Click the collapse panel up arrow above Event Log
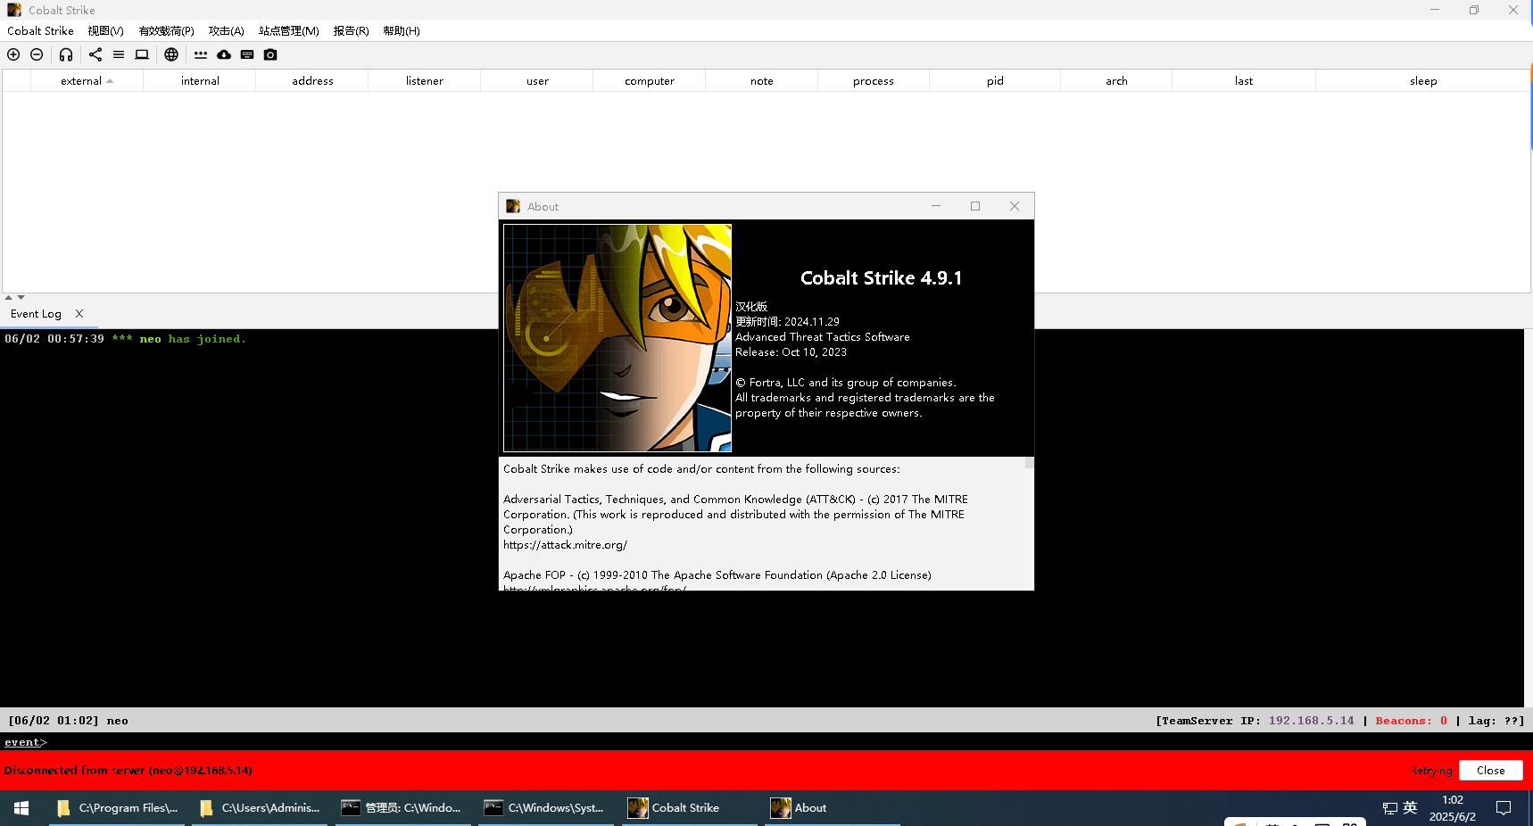Image resolution: width=1533 pixels, height=826 pixels. coord(8,297)
